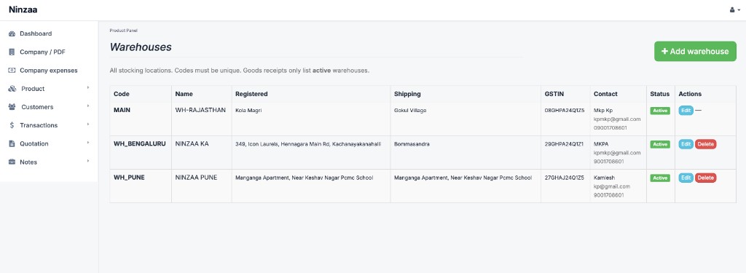Expand the Notes submenu arrow
This screenshot has width=746, height=273.
point(88,161)
